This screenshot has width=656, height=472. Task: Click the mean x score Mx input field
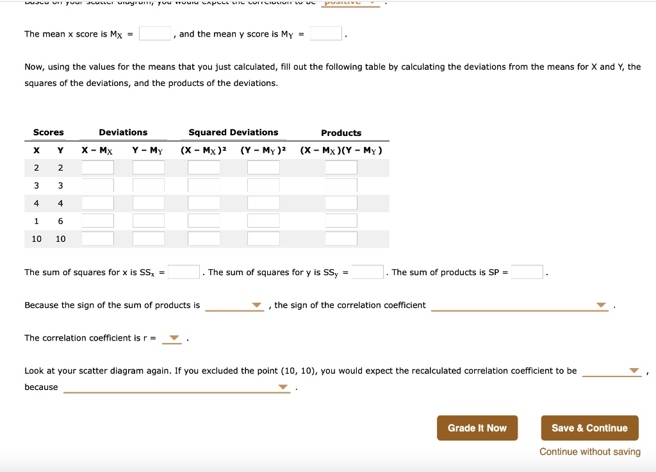click(155, 33)
